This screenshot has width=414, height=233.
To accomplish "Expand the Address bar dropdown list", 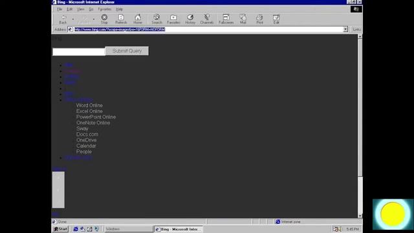I will coord(345,29).
